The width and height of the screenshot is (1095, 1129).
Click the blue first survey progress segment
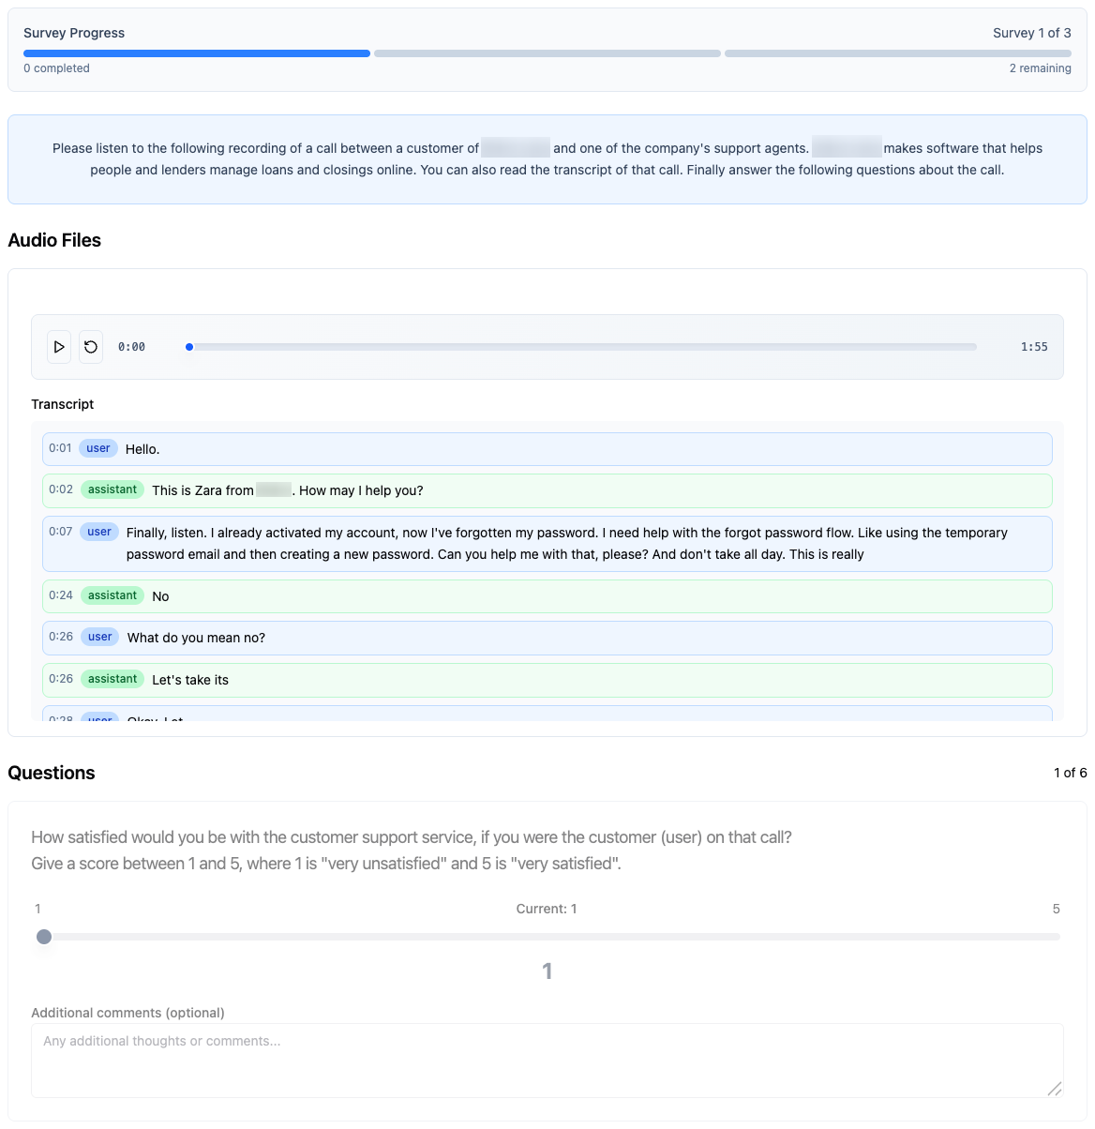pos(197,53)
